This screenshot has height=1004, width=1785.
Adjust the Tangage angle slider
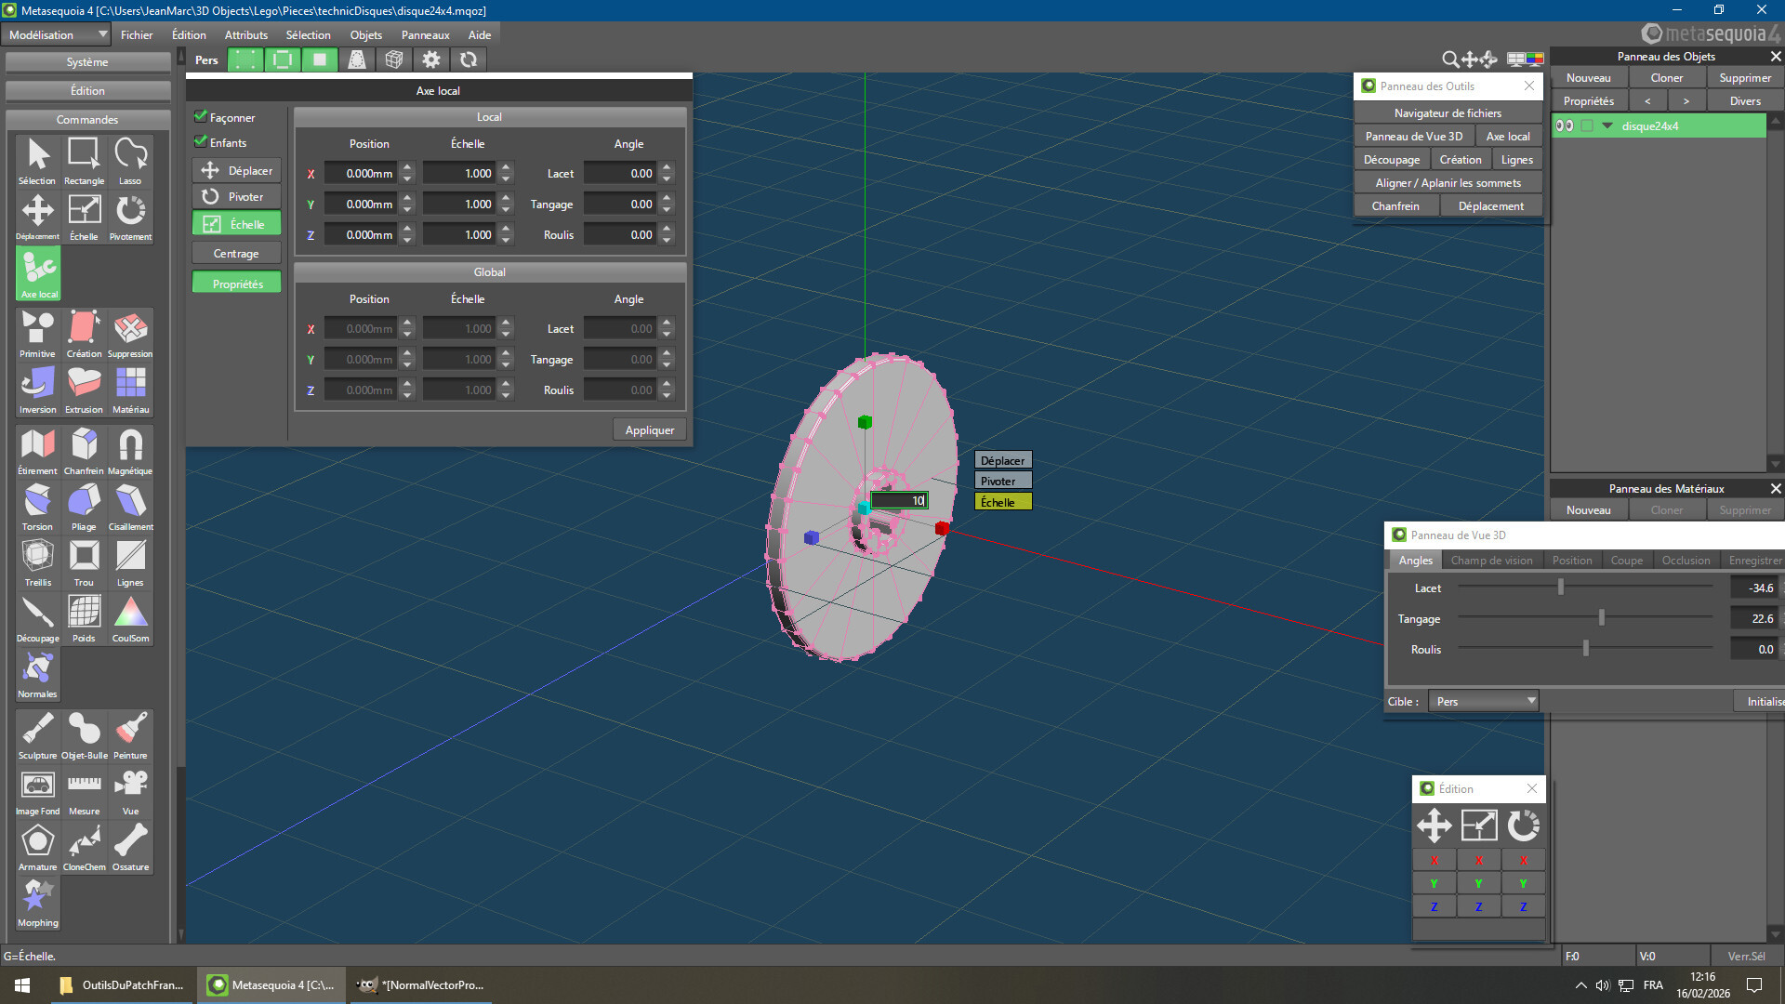coord(1601,618)
